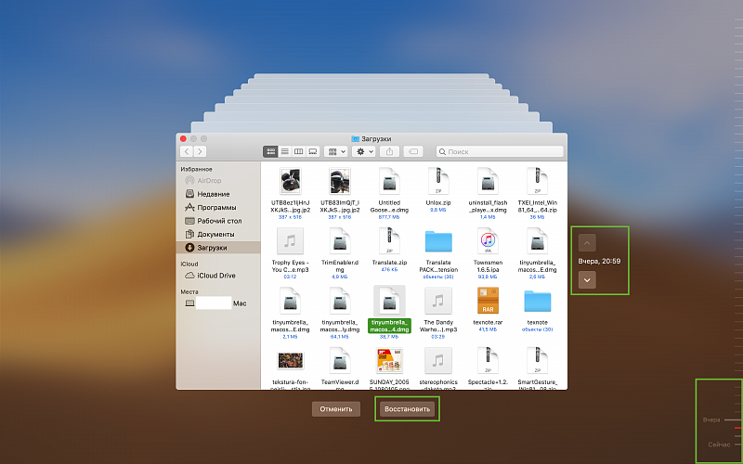Go back with the Finder back arrow
The image size is (743, 464).
click(x=187, y=151)
